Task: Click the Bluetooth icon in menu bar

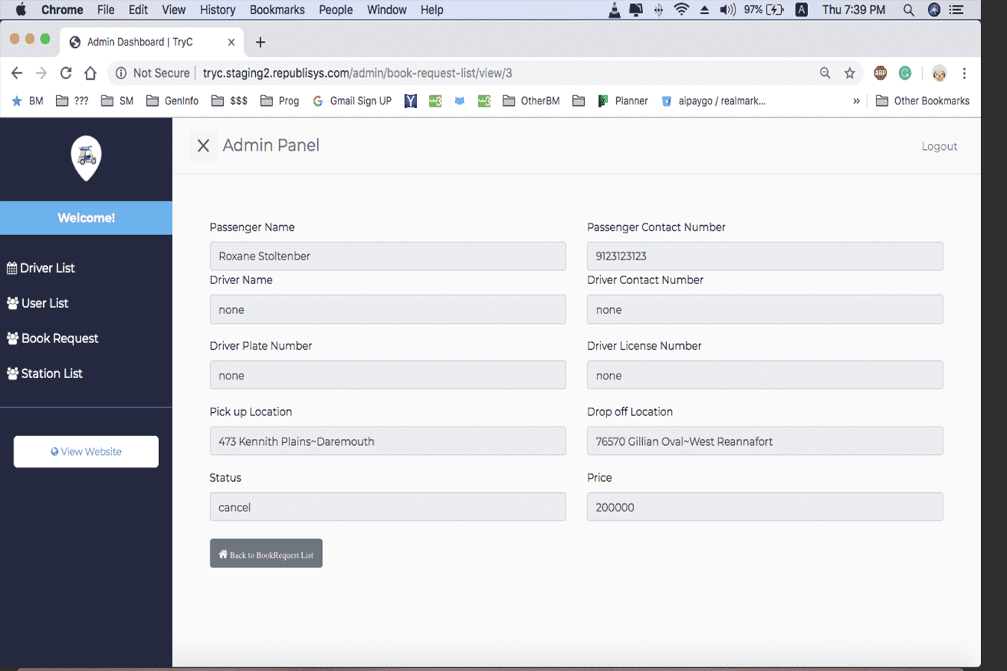Action: (658, 10)
